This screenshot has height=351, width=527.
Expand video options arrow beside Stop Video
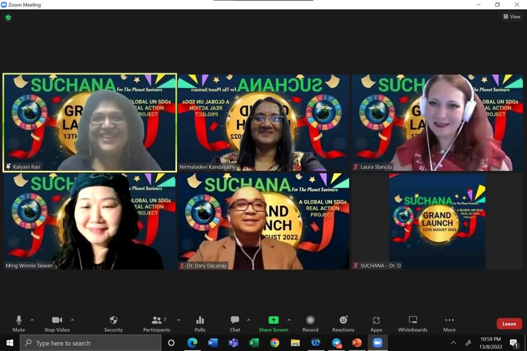(x=72, y=320)
